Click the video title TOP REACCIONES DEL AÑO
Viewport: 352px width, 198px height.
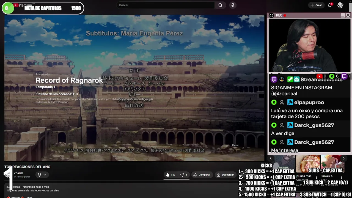[27, 167]
